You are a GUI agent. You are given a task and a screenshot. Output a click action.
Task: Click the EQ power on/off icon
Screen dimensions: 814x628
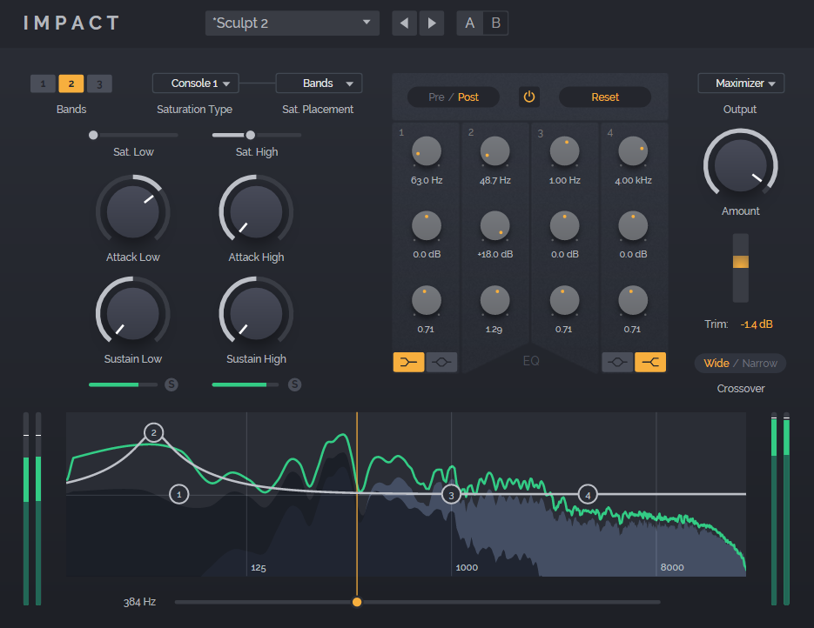(528, 97)
